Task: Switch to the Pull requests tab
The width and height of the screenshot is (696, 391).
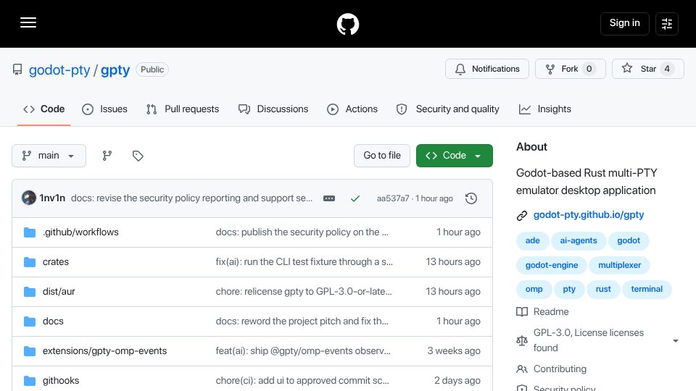Action: pyautogui.click(x=183, y=109)
